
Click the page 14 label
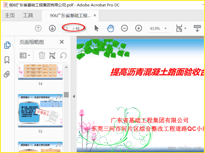(x=40, y=84)
